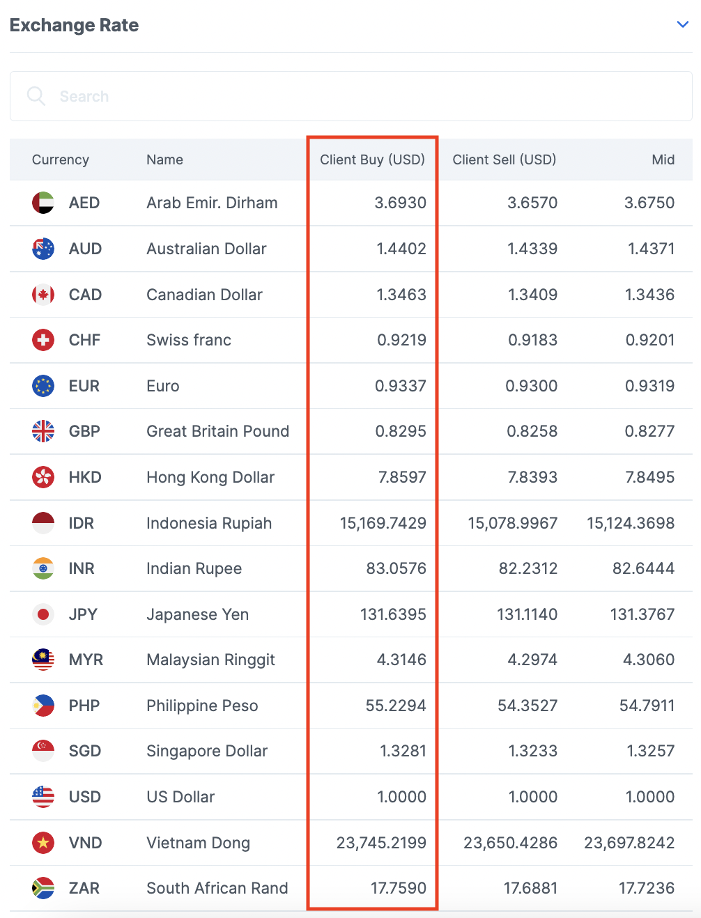Click the Canadian flag icon for CAD

click(43, 295)
